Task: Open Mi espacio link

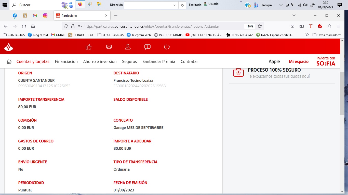Action: 299,61
